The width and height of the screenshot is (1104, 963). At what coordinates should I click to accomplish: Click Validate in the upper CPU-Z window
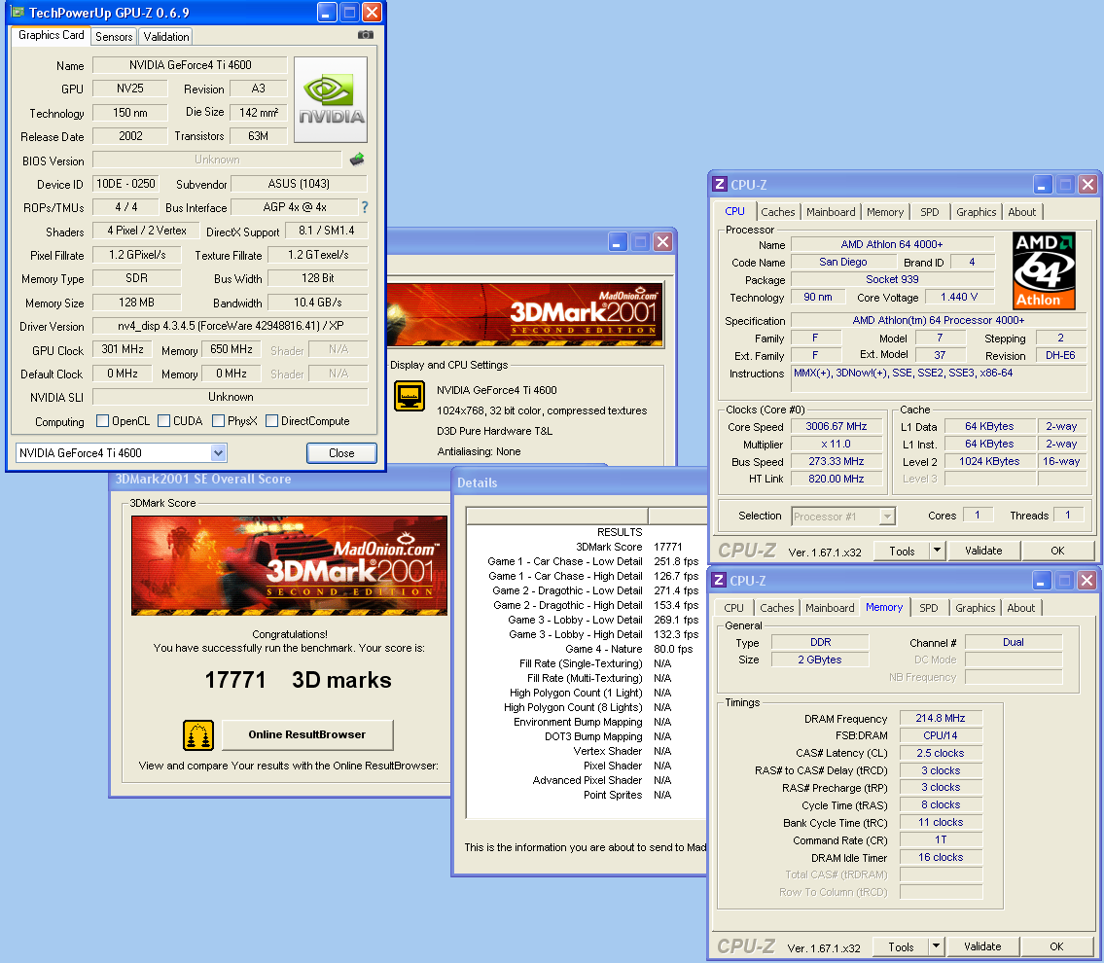click(983, 551)
